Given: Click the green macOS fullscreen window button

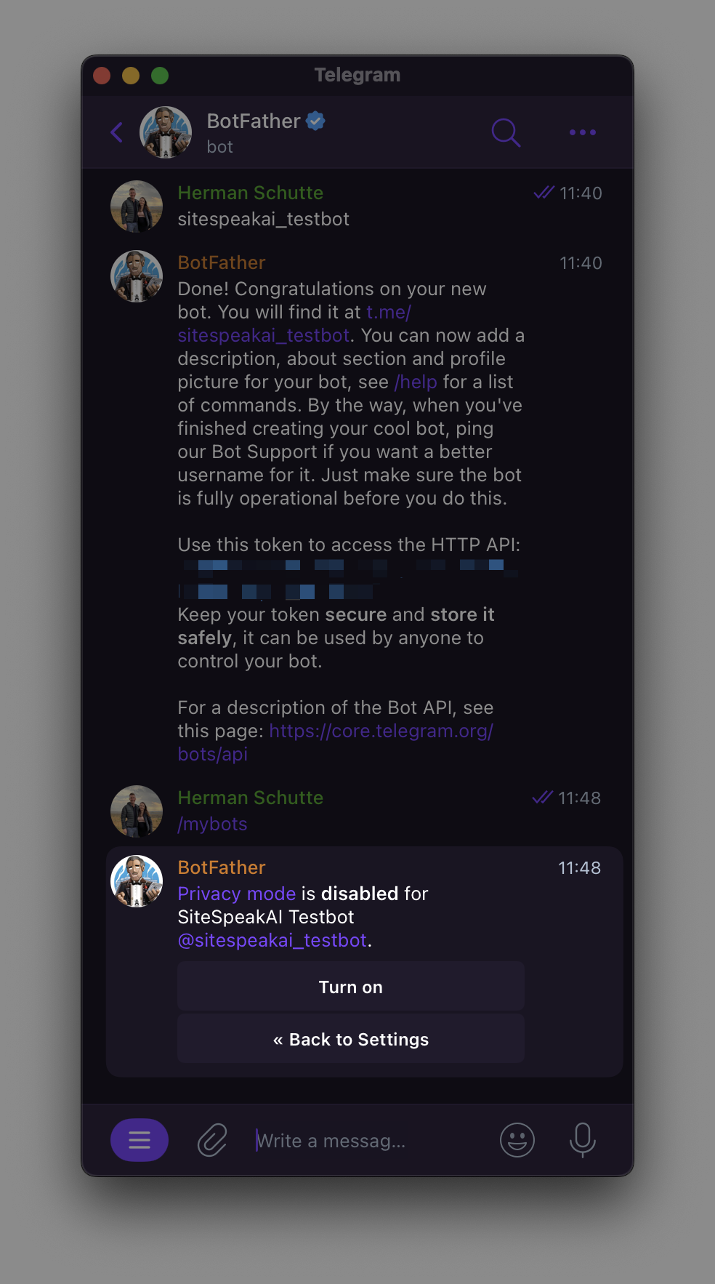Looking at the screenshot, I should (x=160, y=76).
